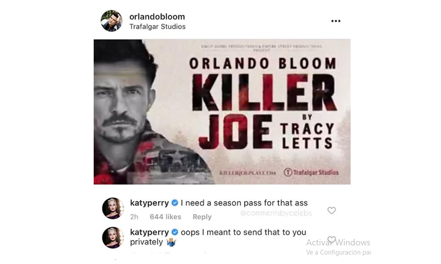
Task: Reply to the season pass comment
Action: coord(202,217)
